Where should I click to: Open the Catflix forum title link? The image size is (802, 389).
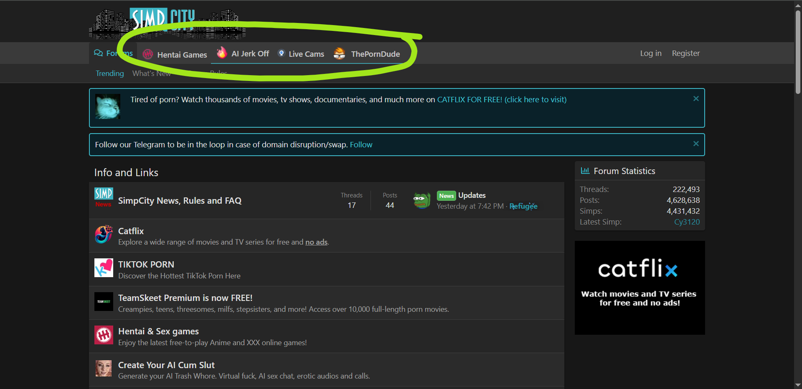click(131, 231)
